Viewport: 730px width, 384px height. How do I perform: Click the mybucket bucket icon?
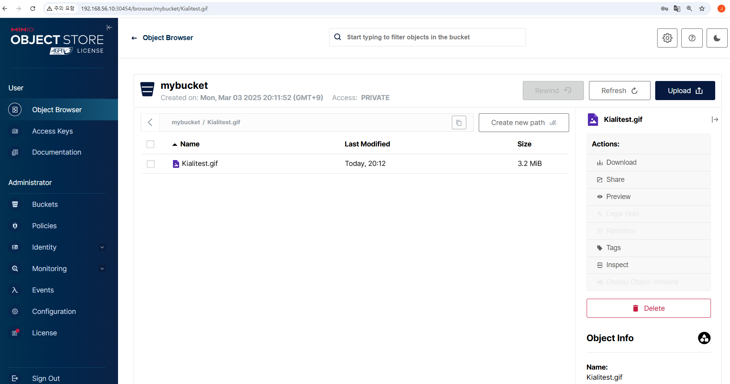point(147,89)
